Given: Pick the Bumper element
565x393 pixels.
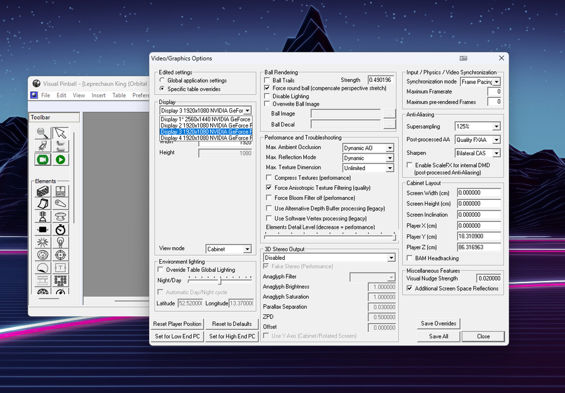Looking at the screenshot, I should (60, 216).
